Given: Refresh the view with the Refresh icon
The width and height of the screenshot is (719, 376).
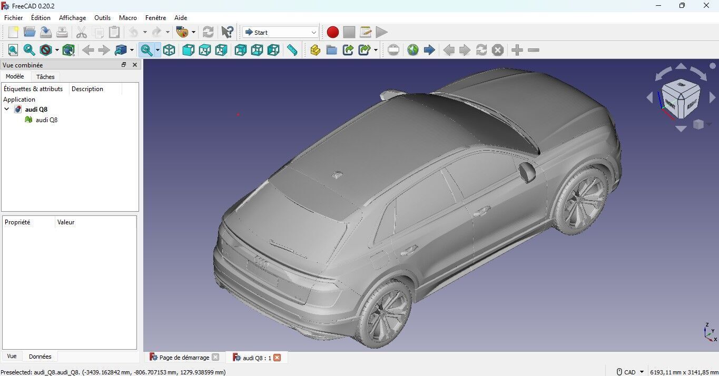Looking at the screenshot, I should 208,32.
